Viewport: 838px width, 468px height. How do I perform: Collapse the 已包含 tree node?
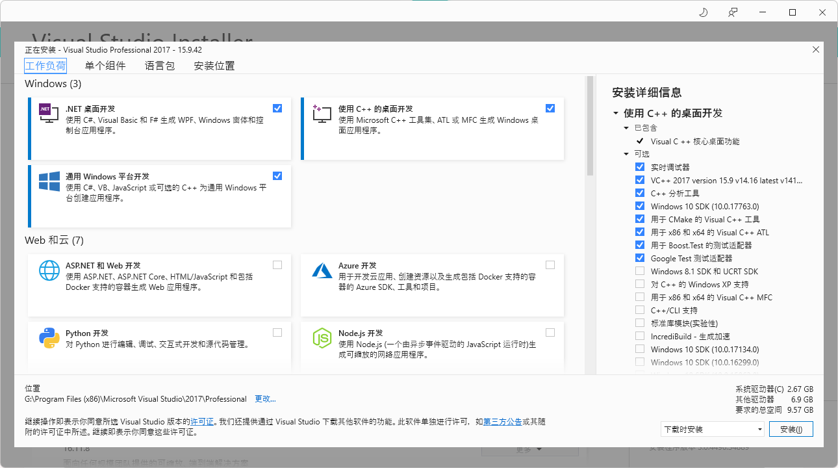[x=626, y=128]
